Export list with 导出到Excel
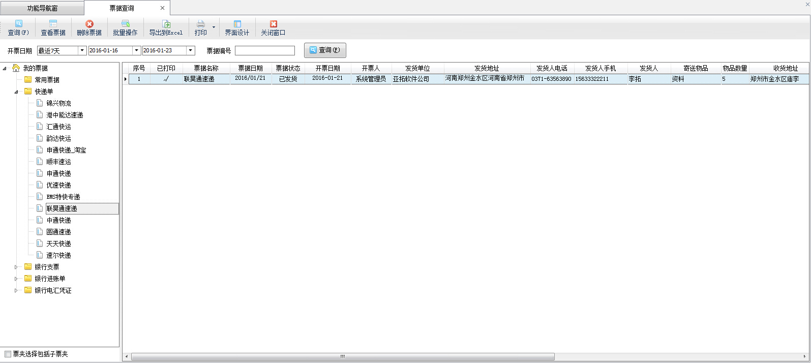This screenshot has height=363, width=811. pyautogui.click(x=166, y=24)
